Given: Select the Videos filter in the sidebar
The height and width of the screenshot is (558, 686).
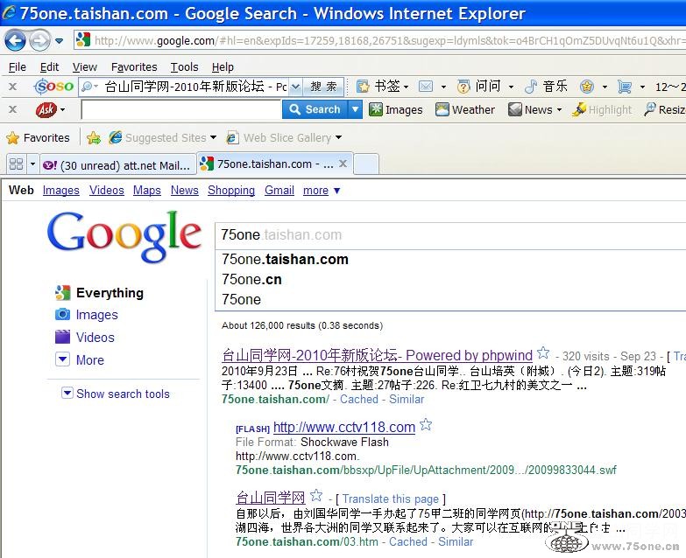Looking at the screenshot, I should pos(85,338).
